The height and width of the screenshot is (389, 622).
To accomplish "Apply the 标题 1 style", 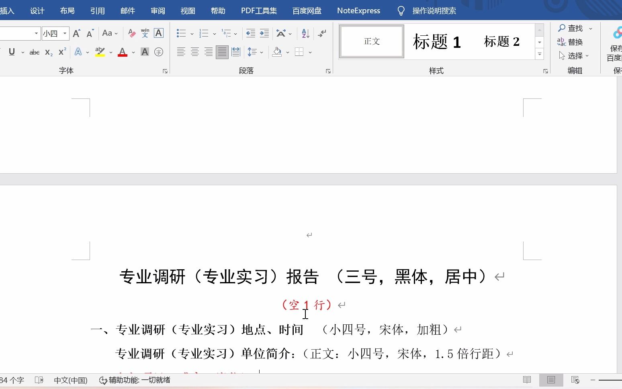I will pyautogui.click(x=437, y=41).
